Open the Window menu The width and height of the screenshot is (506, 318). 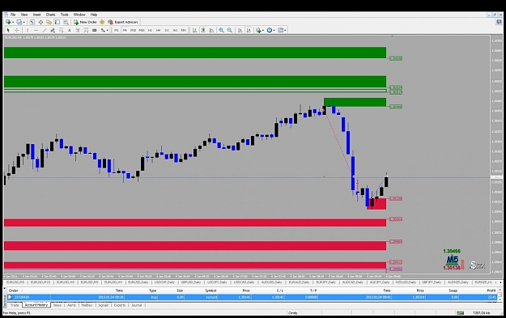click(x=79, y=15)
